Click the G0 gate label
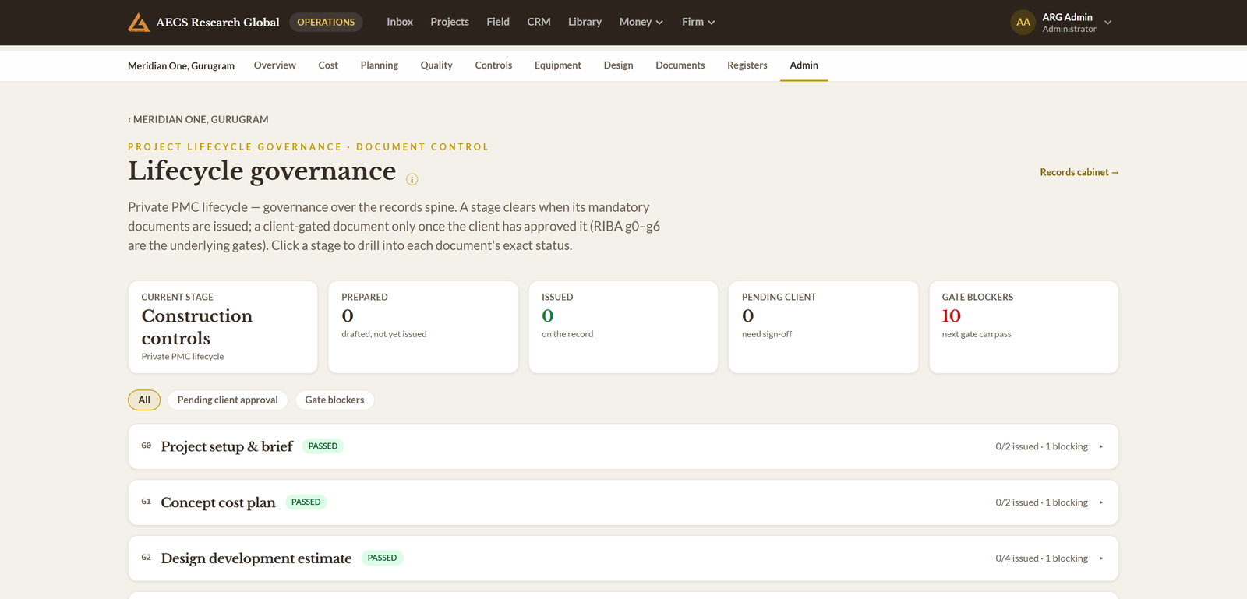The height and width of the screenshot is (599, 1247). [147, 446]
